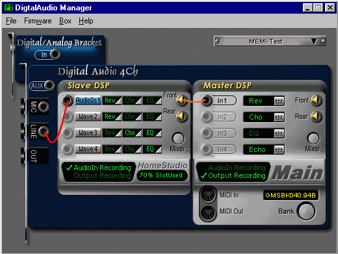
Task: Toggle Rev effect on AudioIn1 row
Action: [x=112, y=101]
